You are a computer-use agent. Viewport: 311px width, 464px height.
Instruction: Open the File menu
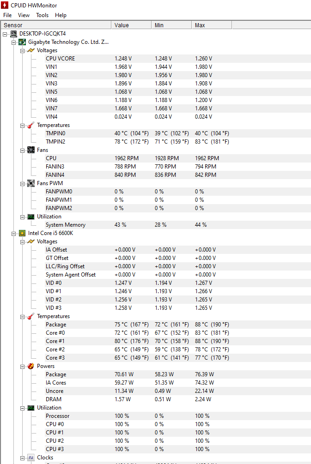click(x=7, y=15)
